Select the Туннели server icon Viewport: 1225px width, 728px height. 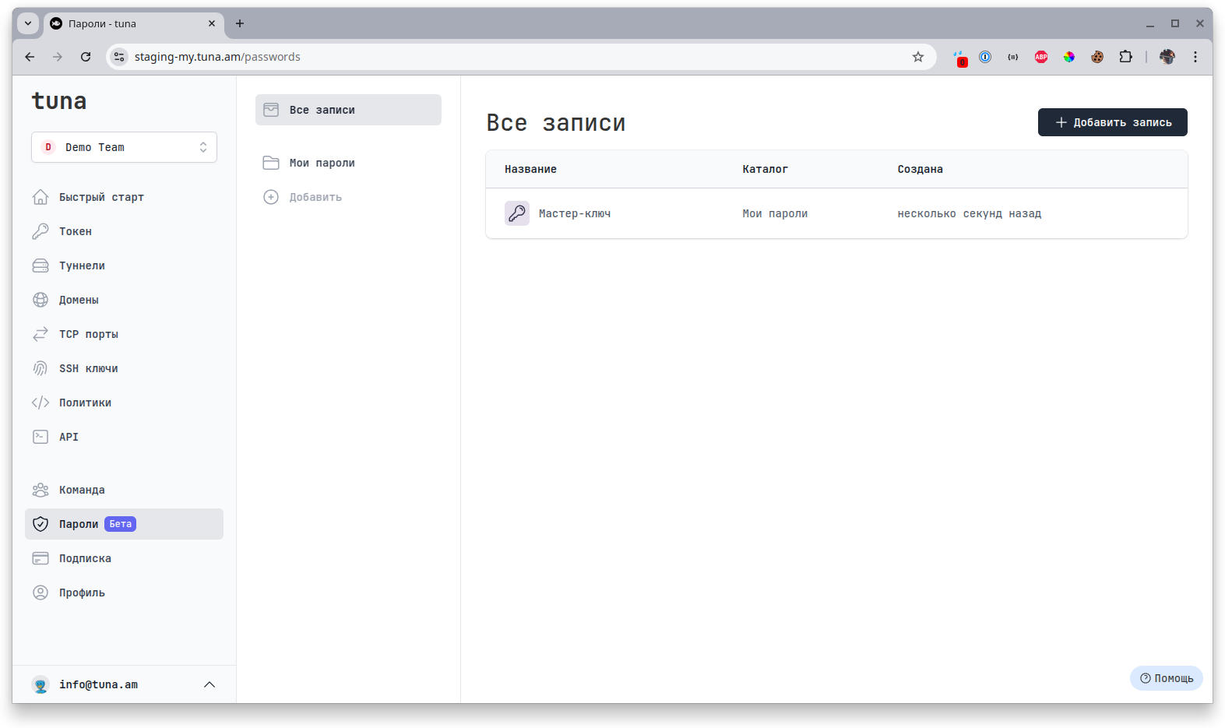point(40,266)
